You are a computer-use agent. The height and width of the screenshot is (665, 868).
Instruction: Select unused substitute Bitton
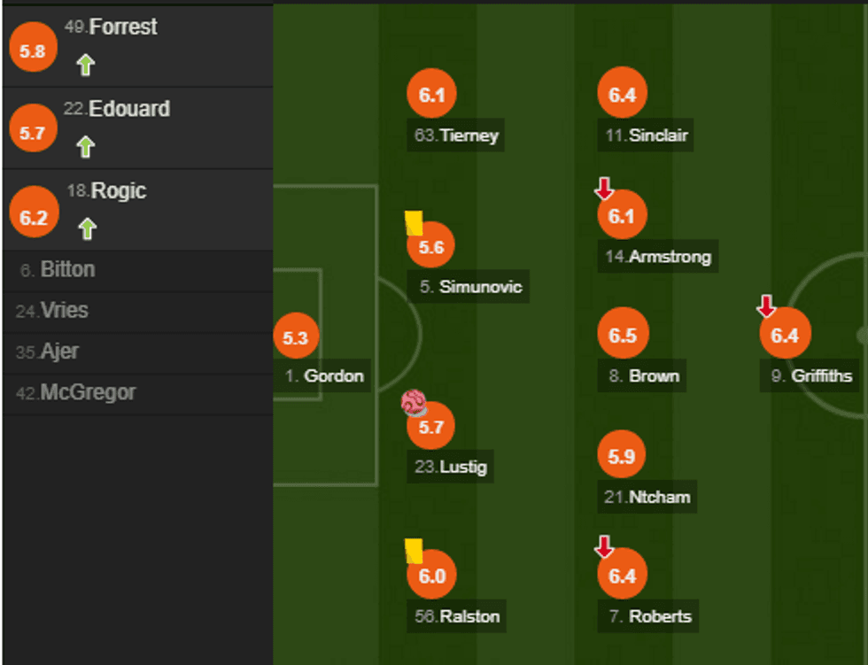[x=68, y=270]
